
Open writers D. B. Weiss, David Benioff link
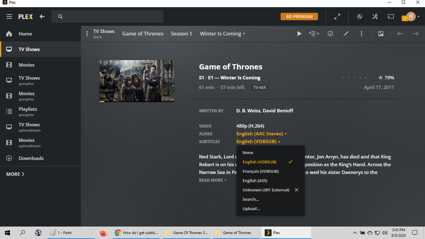click(x=265, y=110)
